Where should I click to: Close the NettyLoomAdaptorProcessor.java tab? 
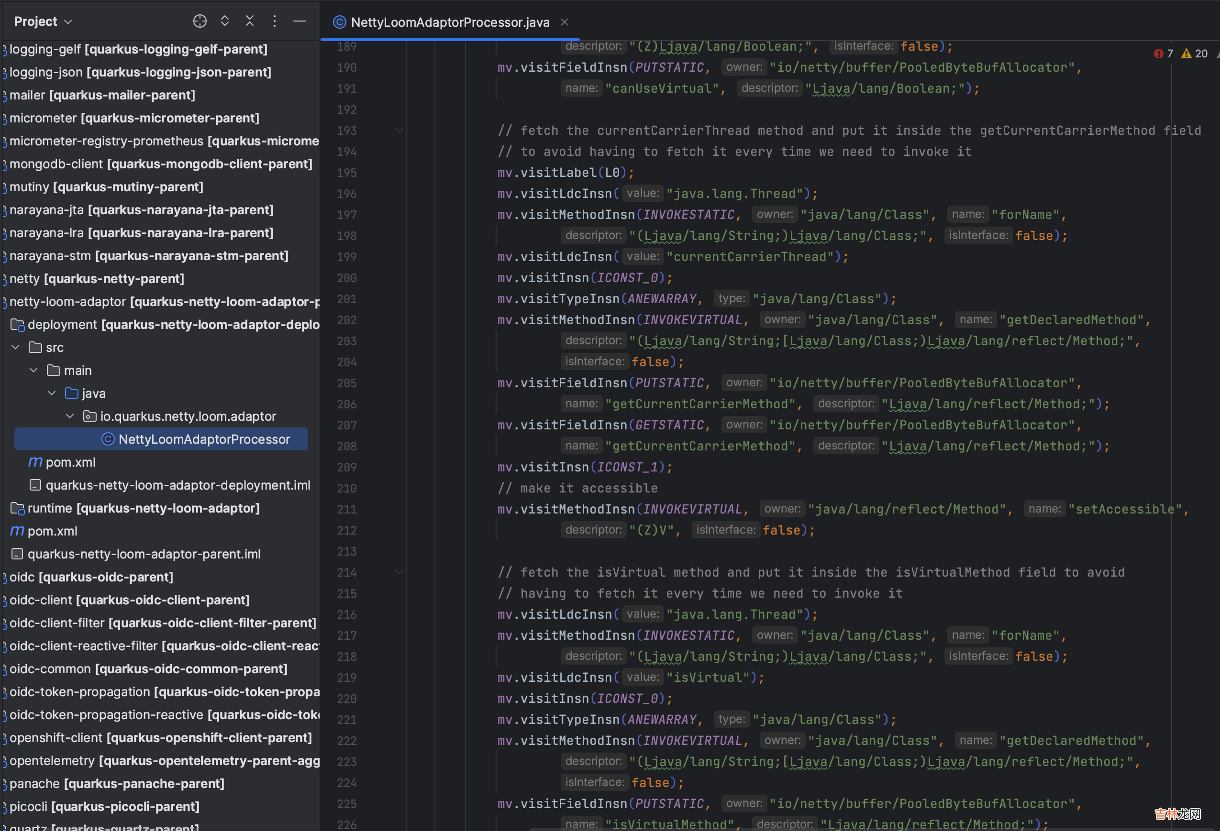coord(565,22)
